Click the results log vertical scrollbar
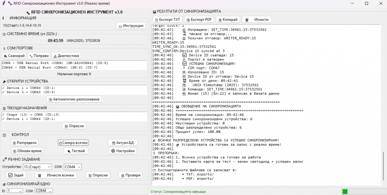387x195 pixels. coord(383,166)
